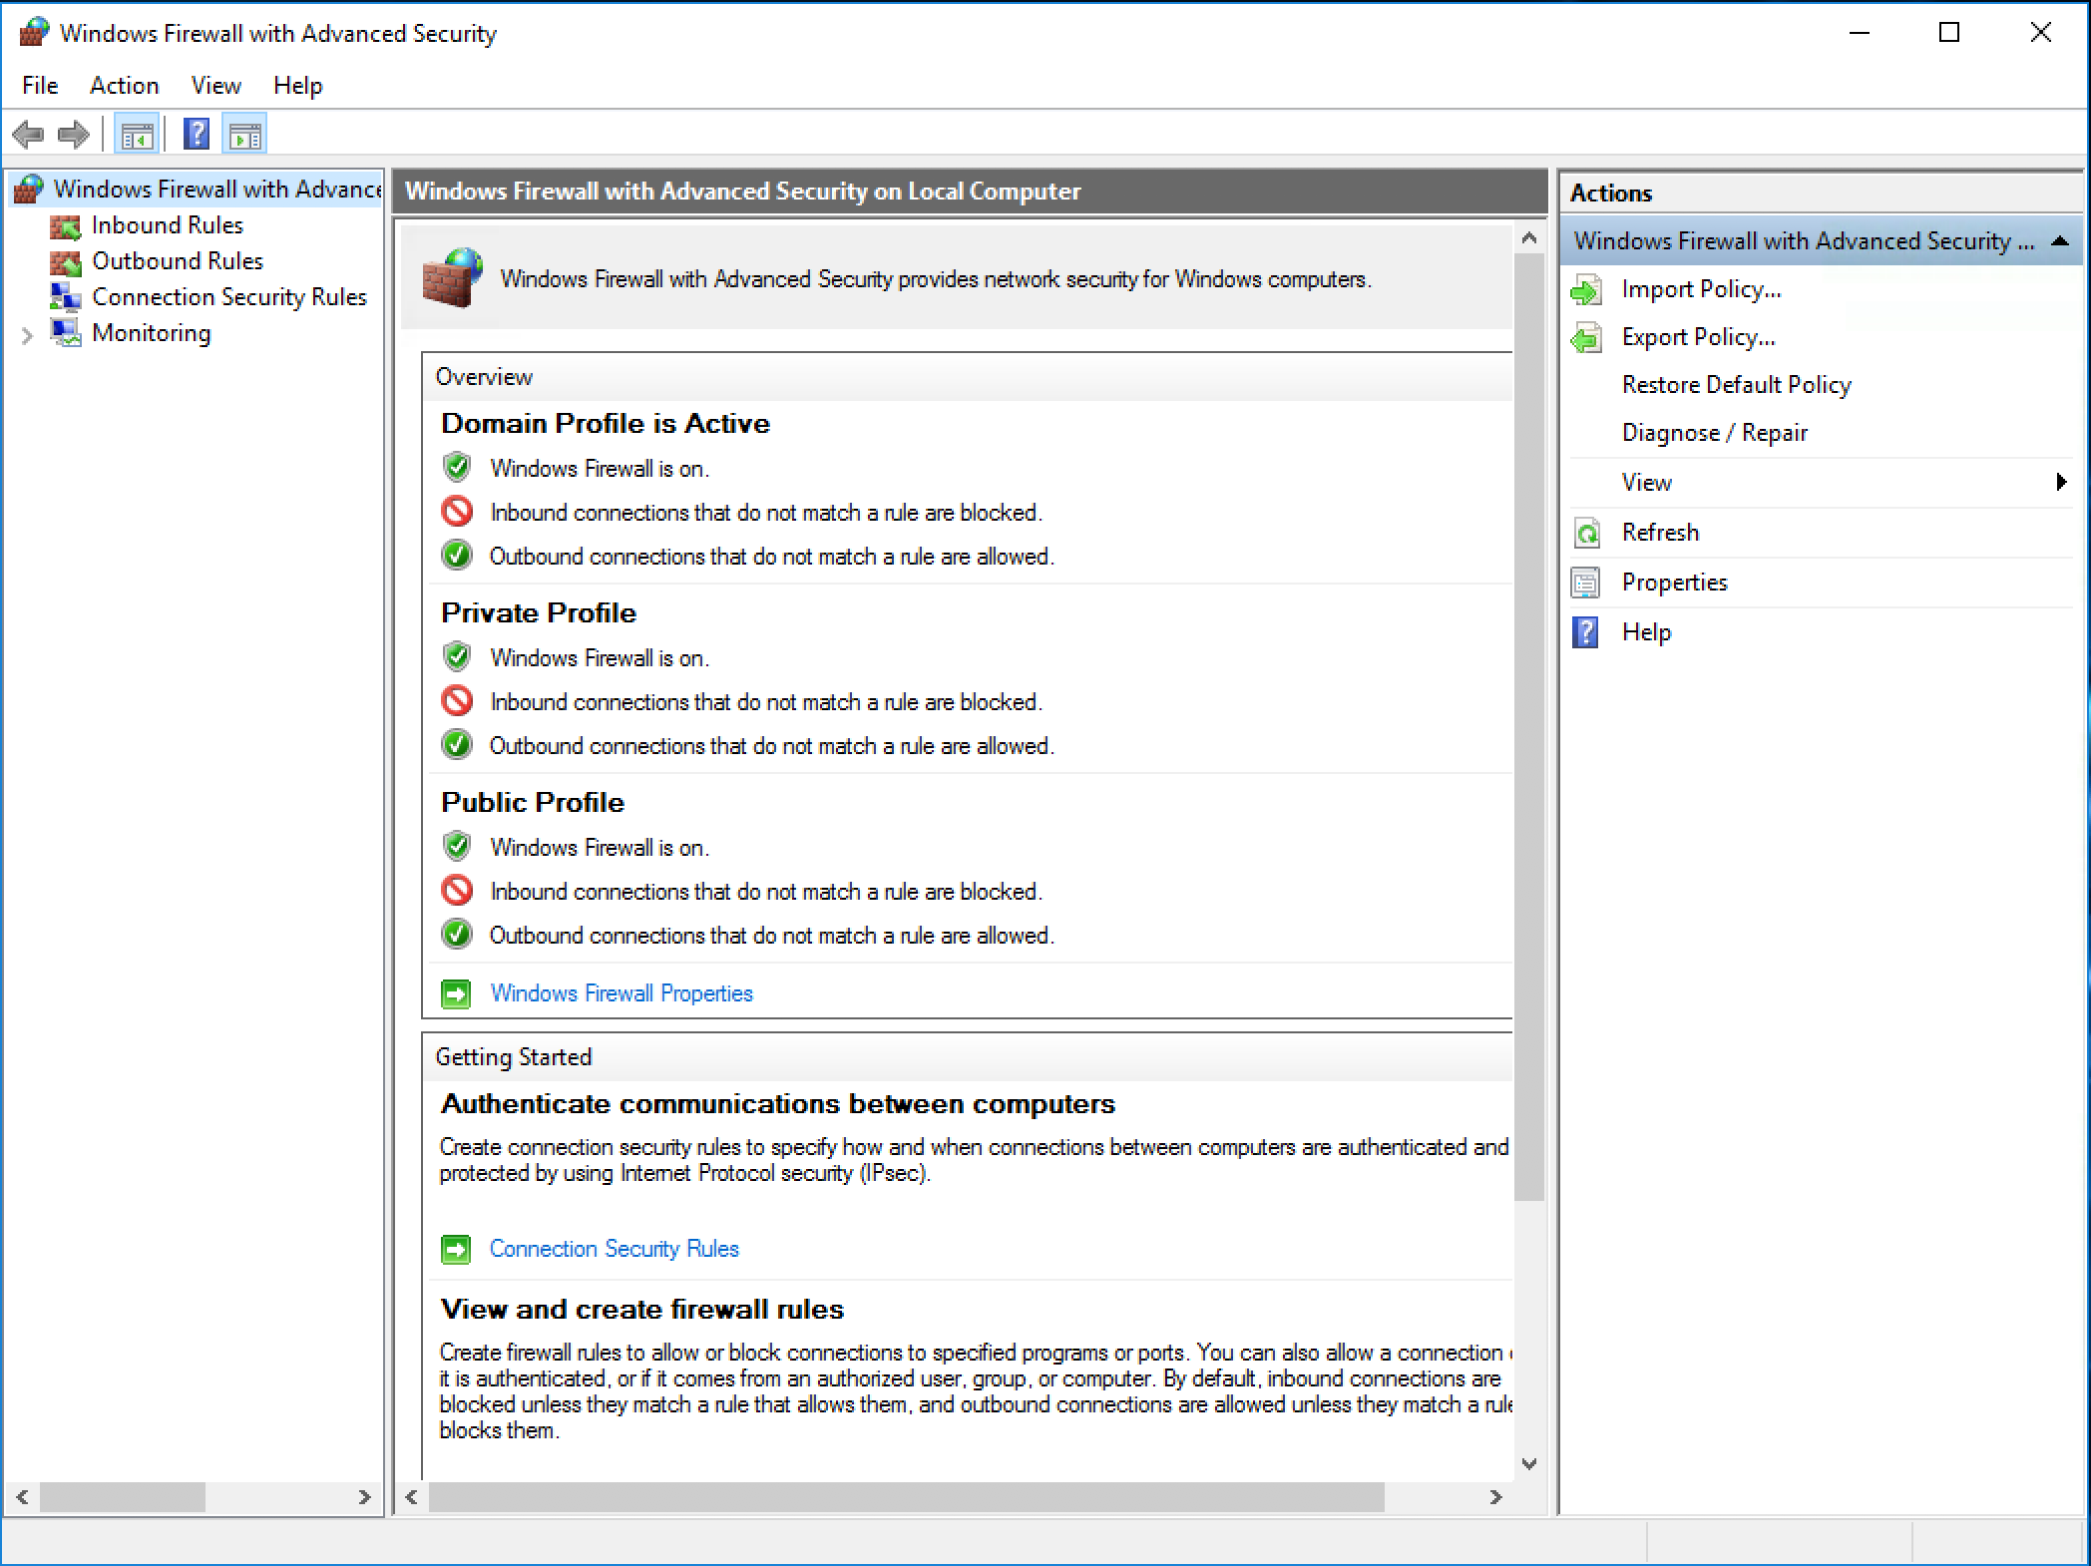Screen dimensions: 2091x1566
Task: Click the blue Help toolbar icon
Action: click(197, 134)
